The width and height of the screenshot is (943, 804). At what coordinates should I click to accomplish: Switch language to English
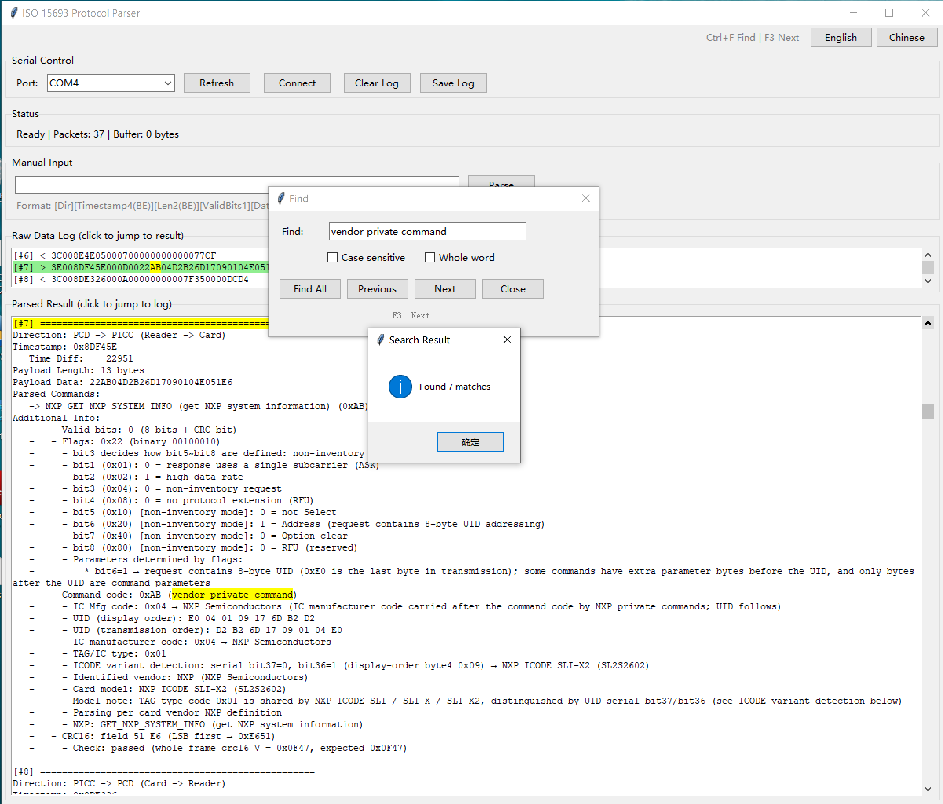click(x=841, y=37)
